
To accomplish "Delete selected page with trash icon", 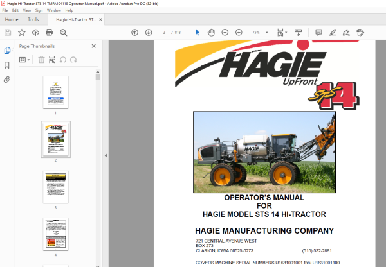I will coord(41,60).
